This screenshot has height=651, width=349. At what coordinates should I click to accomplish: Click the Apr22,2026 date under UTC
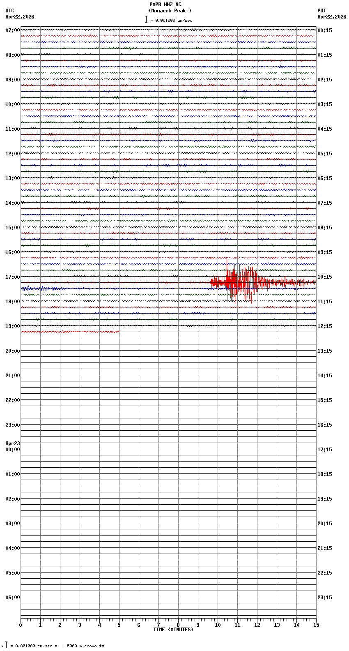pyautogui.click(x=20, y=17)
